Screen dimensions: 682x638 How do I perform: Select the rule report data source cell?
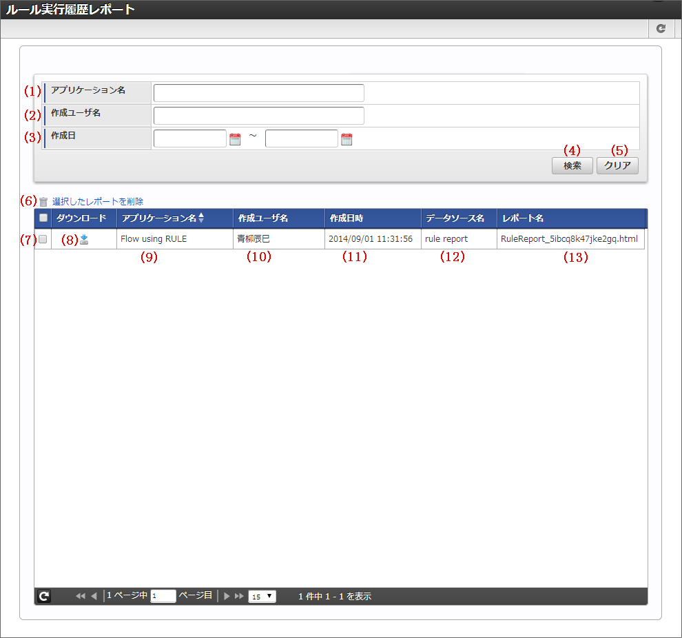click(x=459, y=239)
